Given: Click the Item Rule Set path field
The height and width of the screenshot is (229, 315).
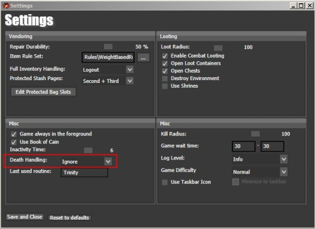Looking at the screenshot, I should pos(108,57).
